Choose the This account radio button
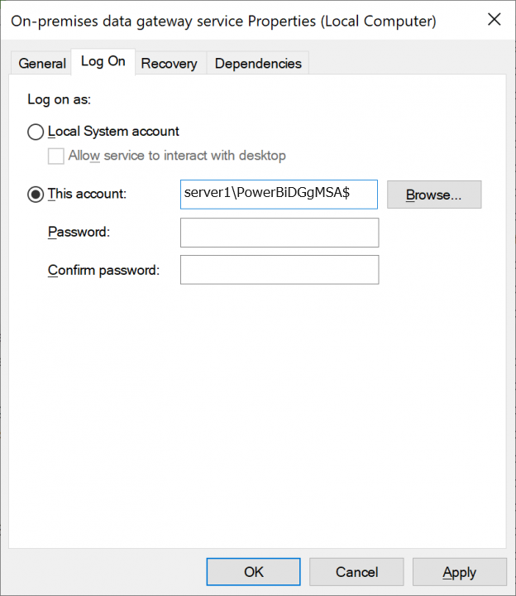The height and width of the screenshot is (596, 516). (x=36, y=195)
